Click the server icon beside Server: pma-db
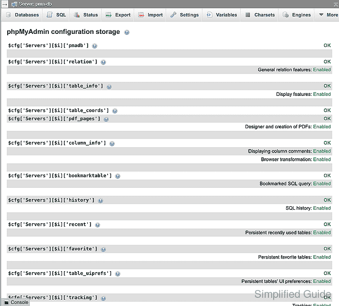 coord(14,4)
